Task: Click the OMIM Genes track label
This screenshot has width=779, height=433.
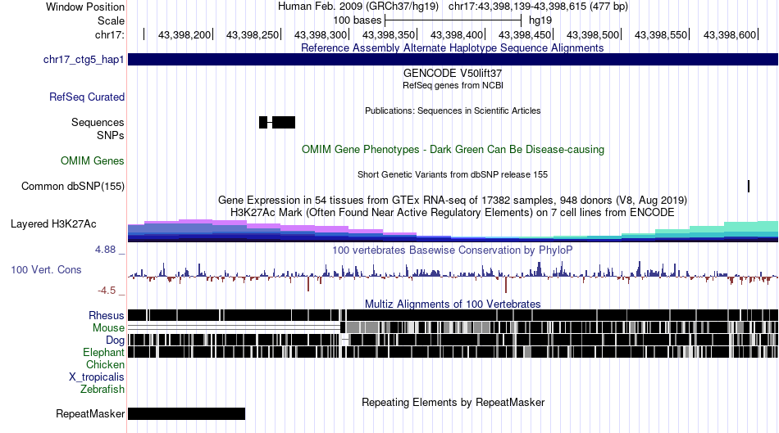Action: coord(92,160)
